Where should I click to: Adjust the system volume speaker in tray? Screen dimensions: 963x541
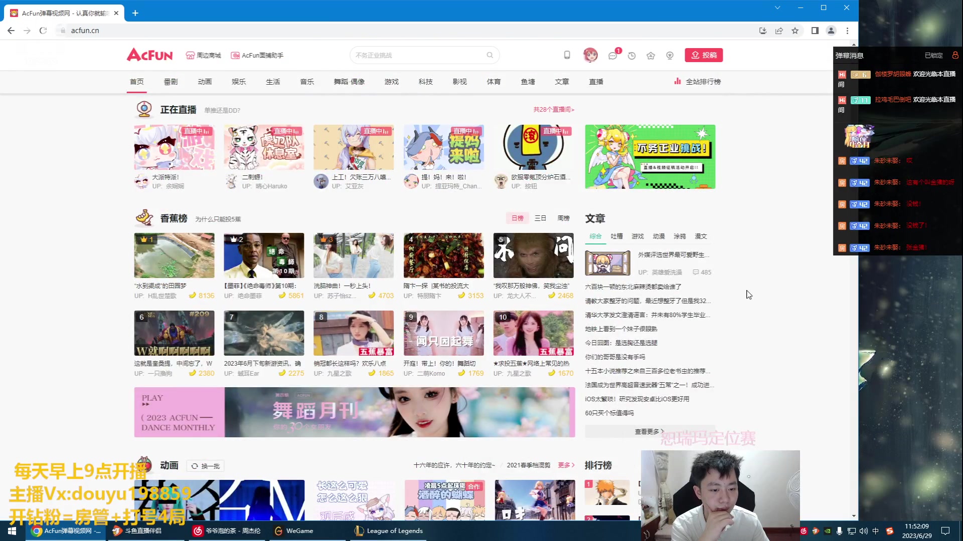click(863, 531)
